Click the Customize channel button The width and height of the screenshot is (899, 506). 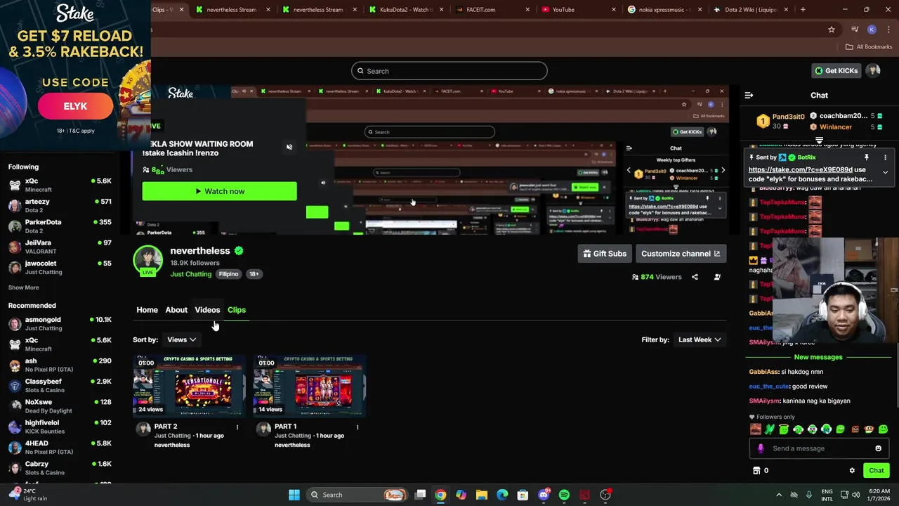(680, 254)
